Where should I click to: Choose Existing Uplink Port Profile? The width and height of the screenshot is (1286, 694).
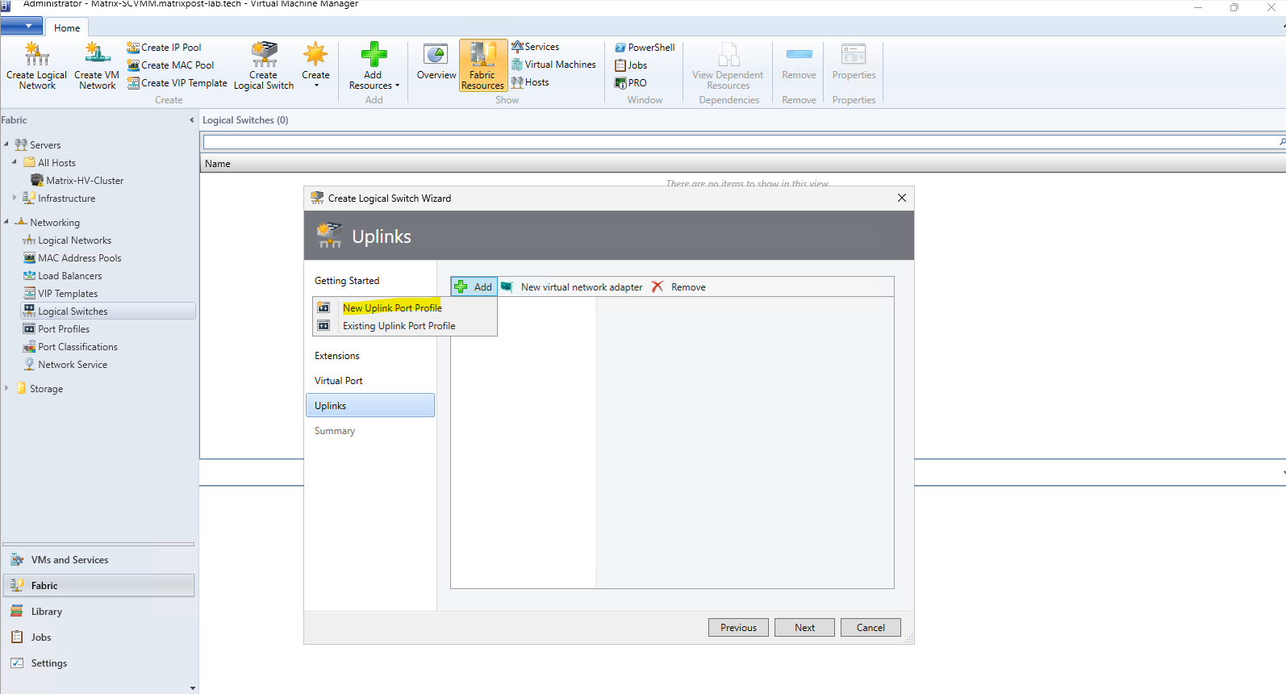click(405, 326)
